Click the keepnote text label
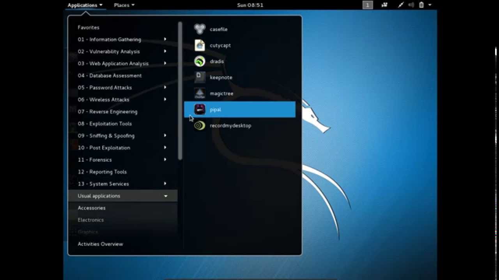The height and width of the screenshot is (280, 499). [x=221, y=77]
